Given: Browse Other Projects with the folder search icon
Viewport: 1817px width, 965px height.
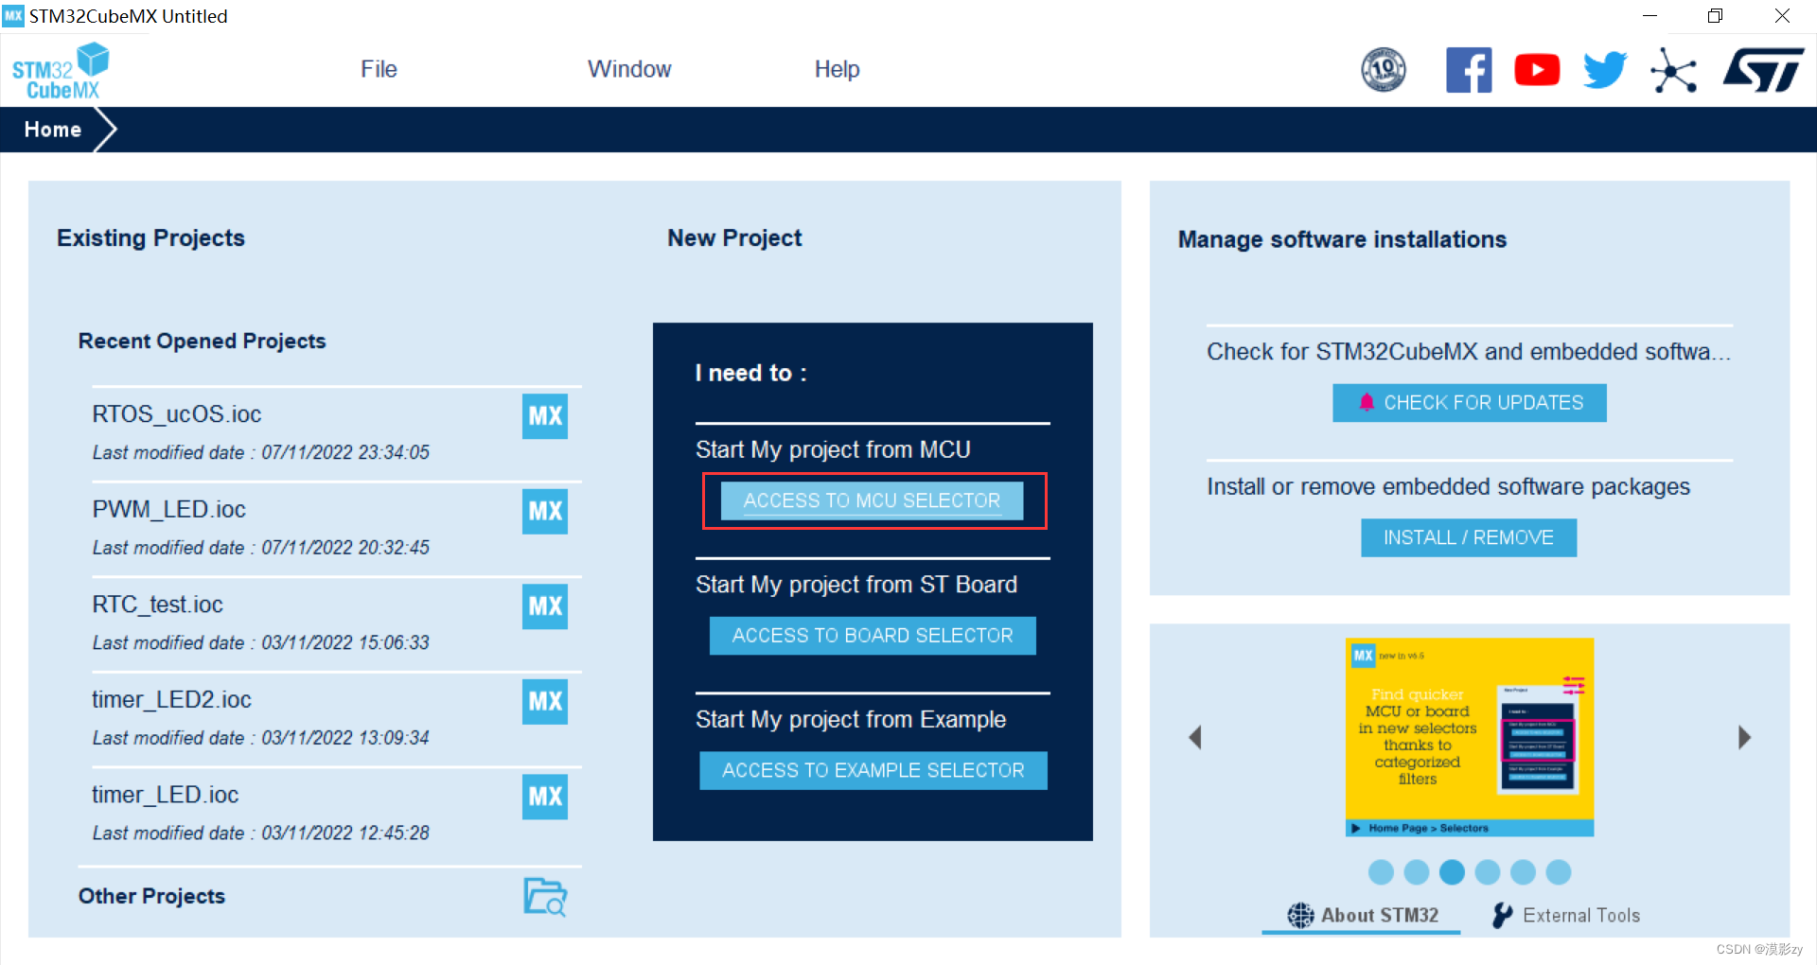Looking at the screenshot, I should coord(545,897).
